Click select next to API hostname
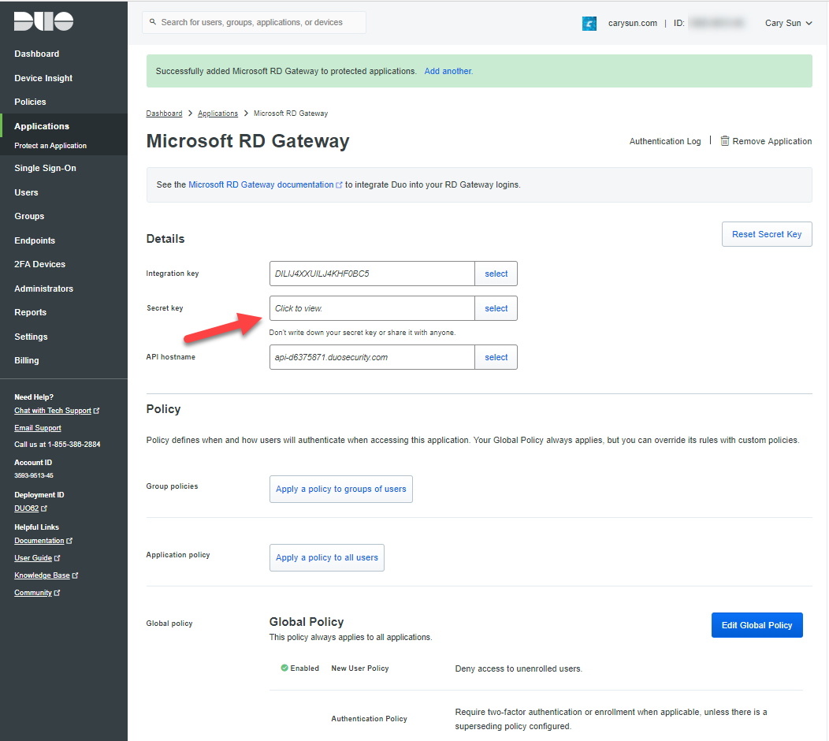Viewport: 829px width, 741px height. 496,358
